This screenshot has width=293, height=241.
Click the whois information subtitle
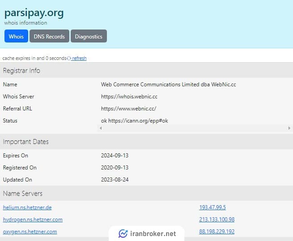[x=25, y=23]
